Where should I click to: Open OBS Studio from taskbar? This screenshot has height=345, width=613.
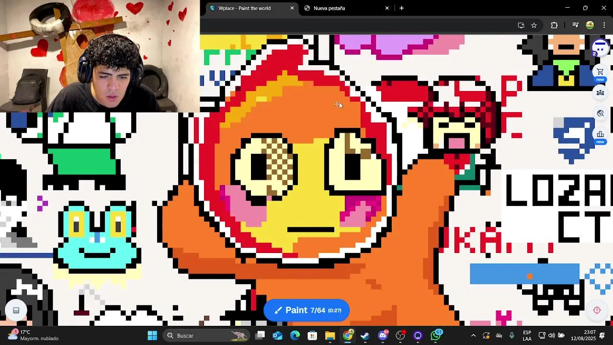pyautogui.click(x=400, y=335)
